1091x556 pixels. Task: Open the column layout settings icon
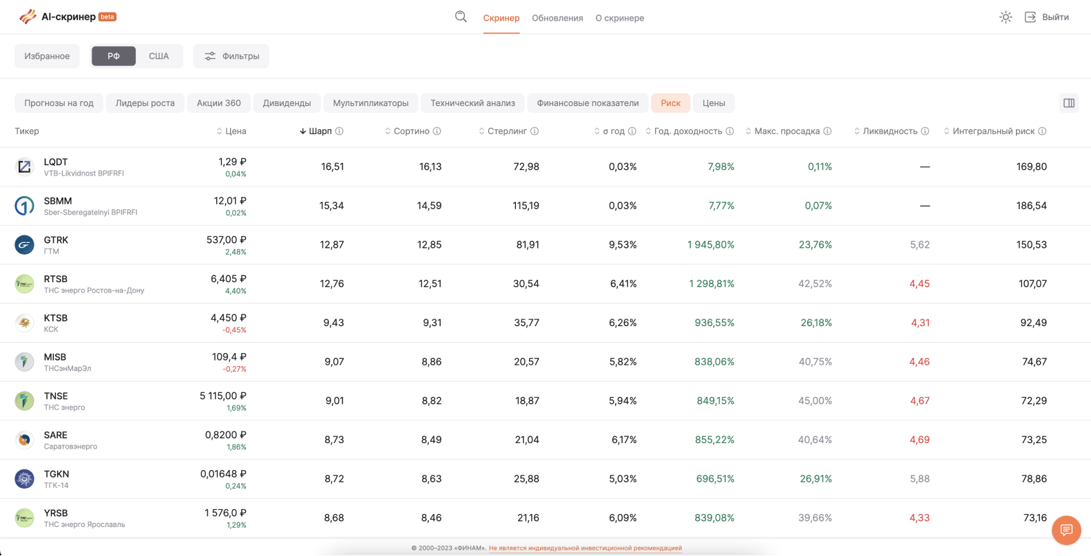1069,103
